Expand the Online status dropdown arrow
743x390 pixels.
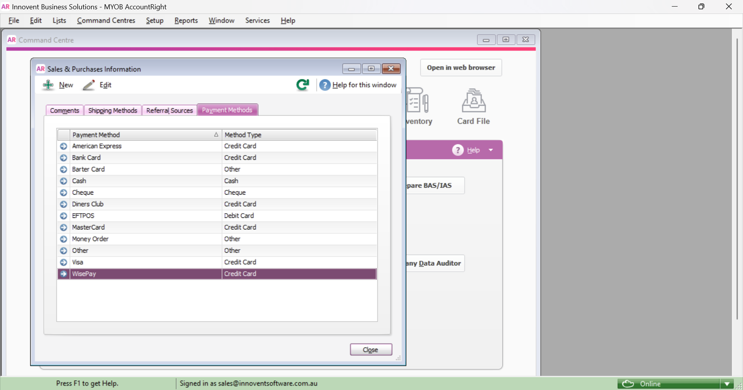[727, 384]
